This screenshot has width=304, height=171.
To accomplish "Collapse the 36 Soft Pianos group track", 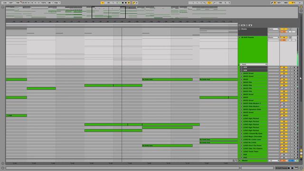I will [239, 37].
